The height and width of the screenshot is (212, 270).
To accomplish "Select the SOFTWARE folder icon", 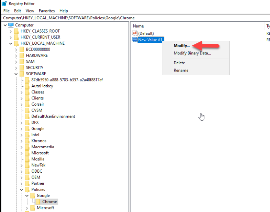I will (x=22, y=74).
